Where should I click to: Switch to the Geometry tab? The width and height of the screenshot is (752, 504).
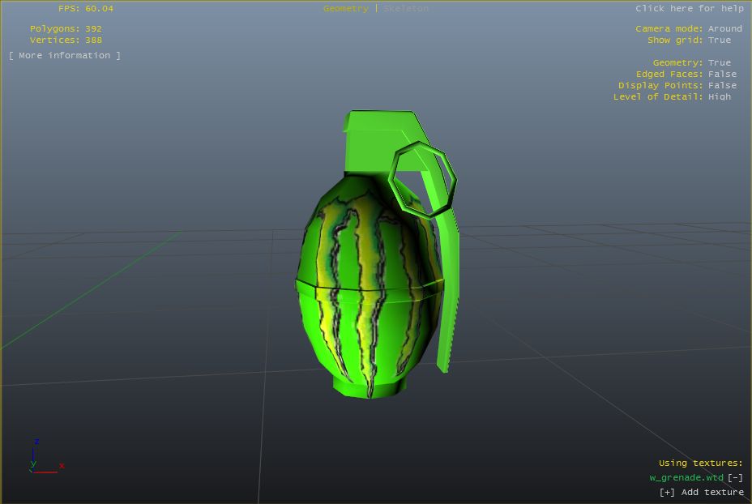(x=346, y=9)
